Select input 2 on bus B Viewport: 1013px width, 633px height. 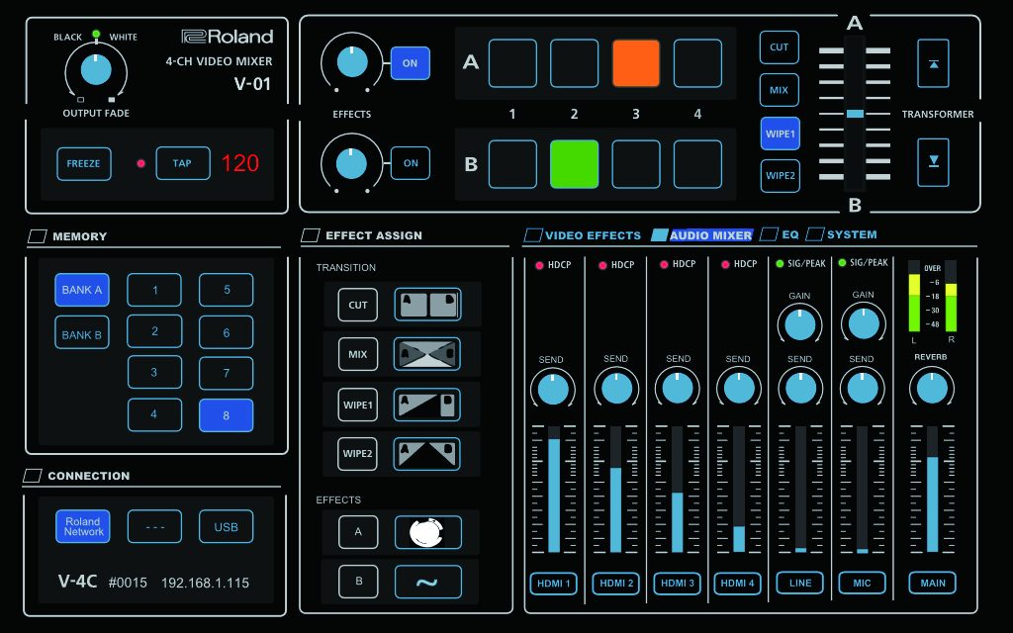coord(575,164)
